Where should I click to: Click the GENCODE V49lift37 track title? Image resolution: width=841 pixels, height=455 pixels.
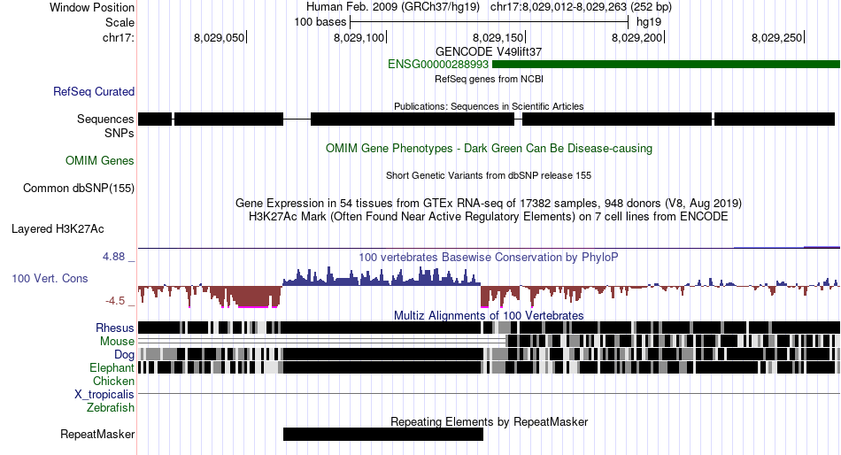tap(489, 52)
